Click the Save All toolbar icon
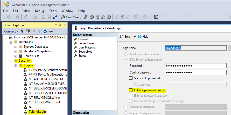This screenshot has height=115, width=231. (x=55, y=17)
